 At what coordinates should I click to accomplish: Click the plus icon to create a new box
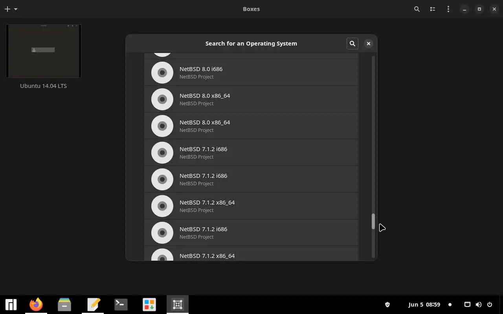tap(7, 9)
